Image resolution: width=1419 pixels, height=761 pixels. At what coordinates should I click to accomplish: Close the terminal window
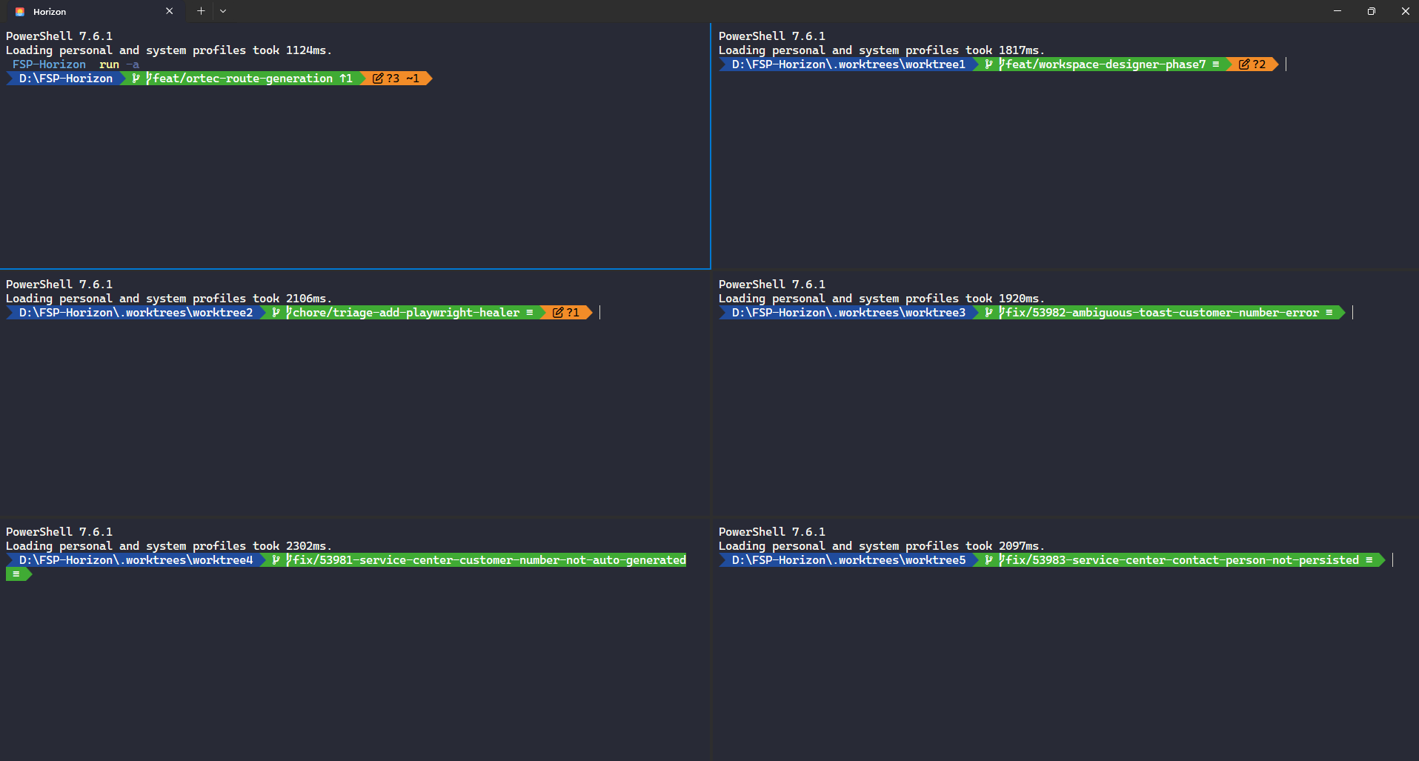coord(1405,11)
